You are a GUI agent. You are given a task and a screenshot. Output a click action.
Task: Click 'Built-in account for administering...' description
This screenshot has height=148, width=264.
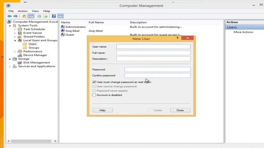156,27
